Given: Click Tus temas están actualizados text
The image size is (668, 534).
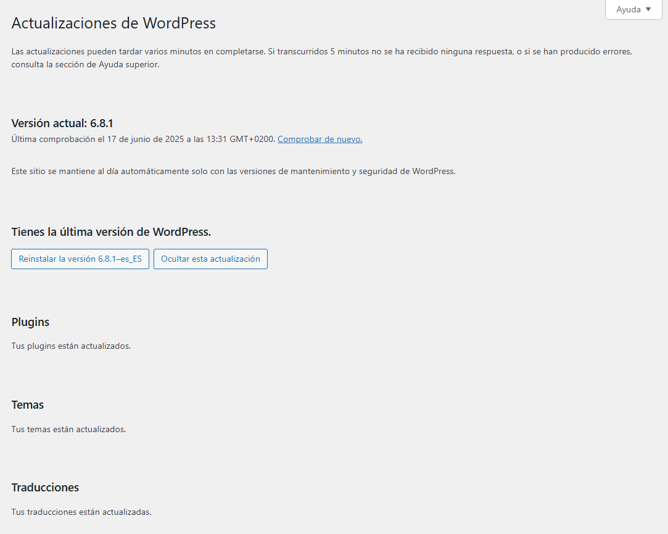Looking at the screenshot, I should [x=68, y=429].
